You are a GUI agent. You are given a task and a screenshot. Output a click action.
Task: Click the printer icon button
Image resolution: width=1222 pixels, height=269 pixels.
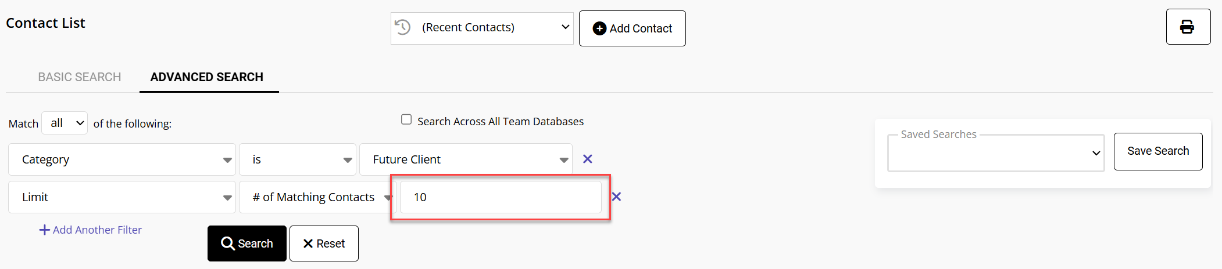(x=1188, y=27)
